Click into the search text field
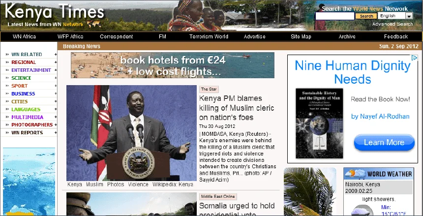This screenshot has height=216, width=423. 334,16
